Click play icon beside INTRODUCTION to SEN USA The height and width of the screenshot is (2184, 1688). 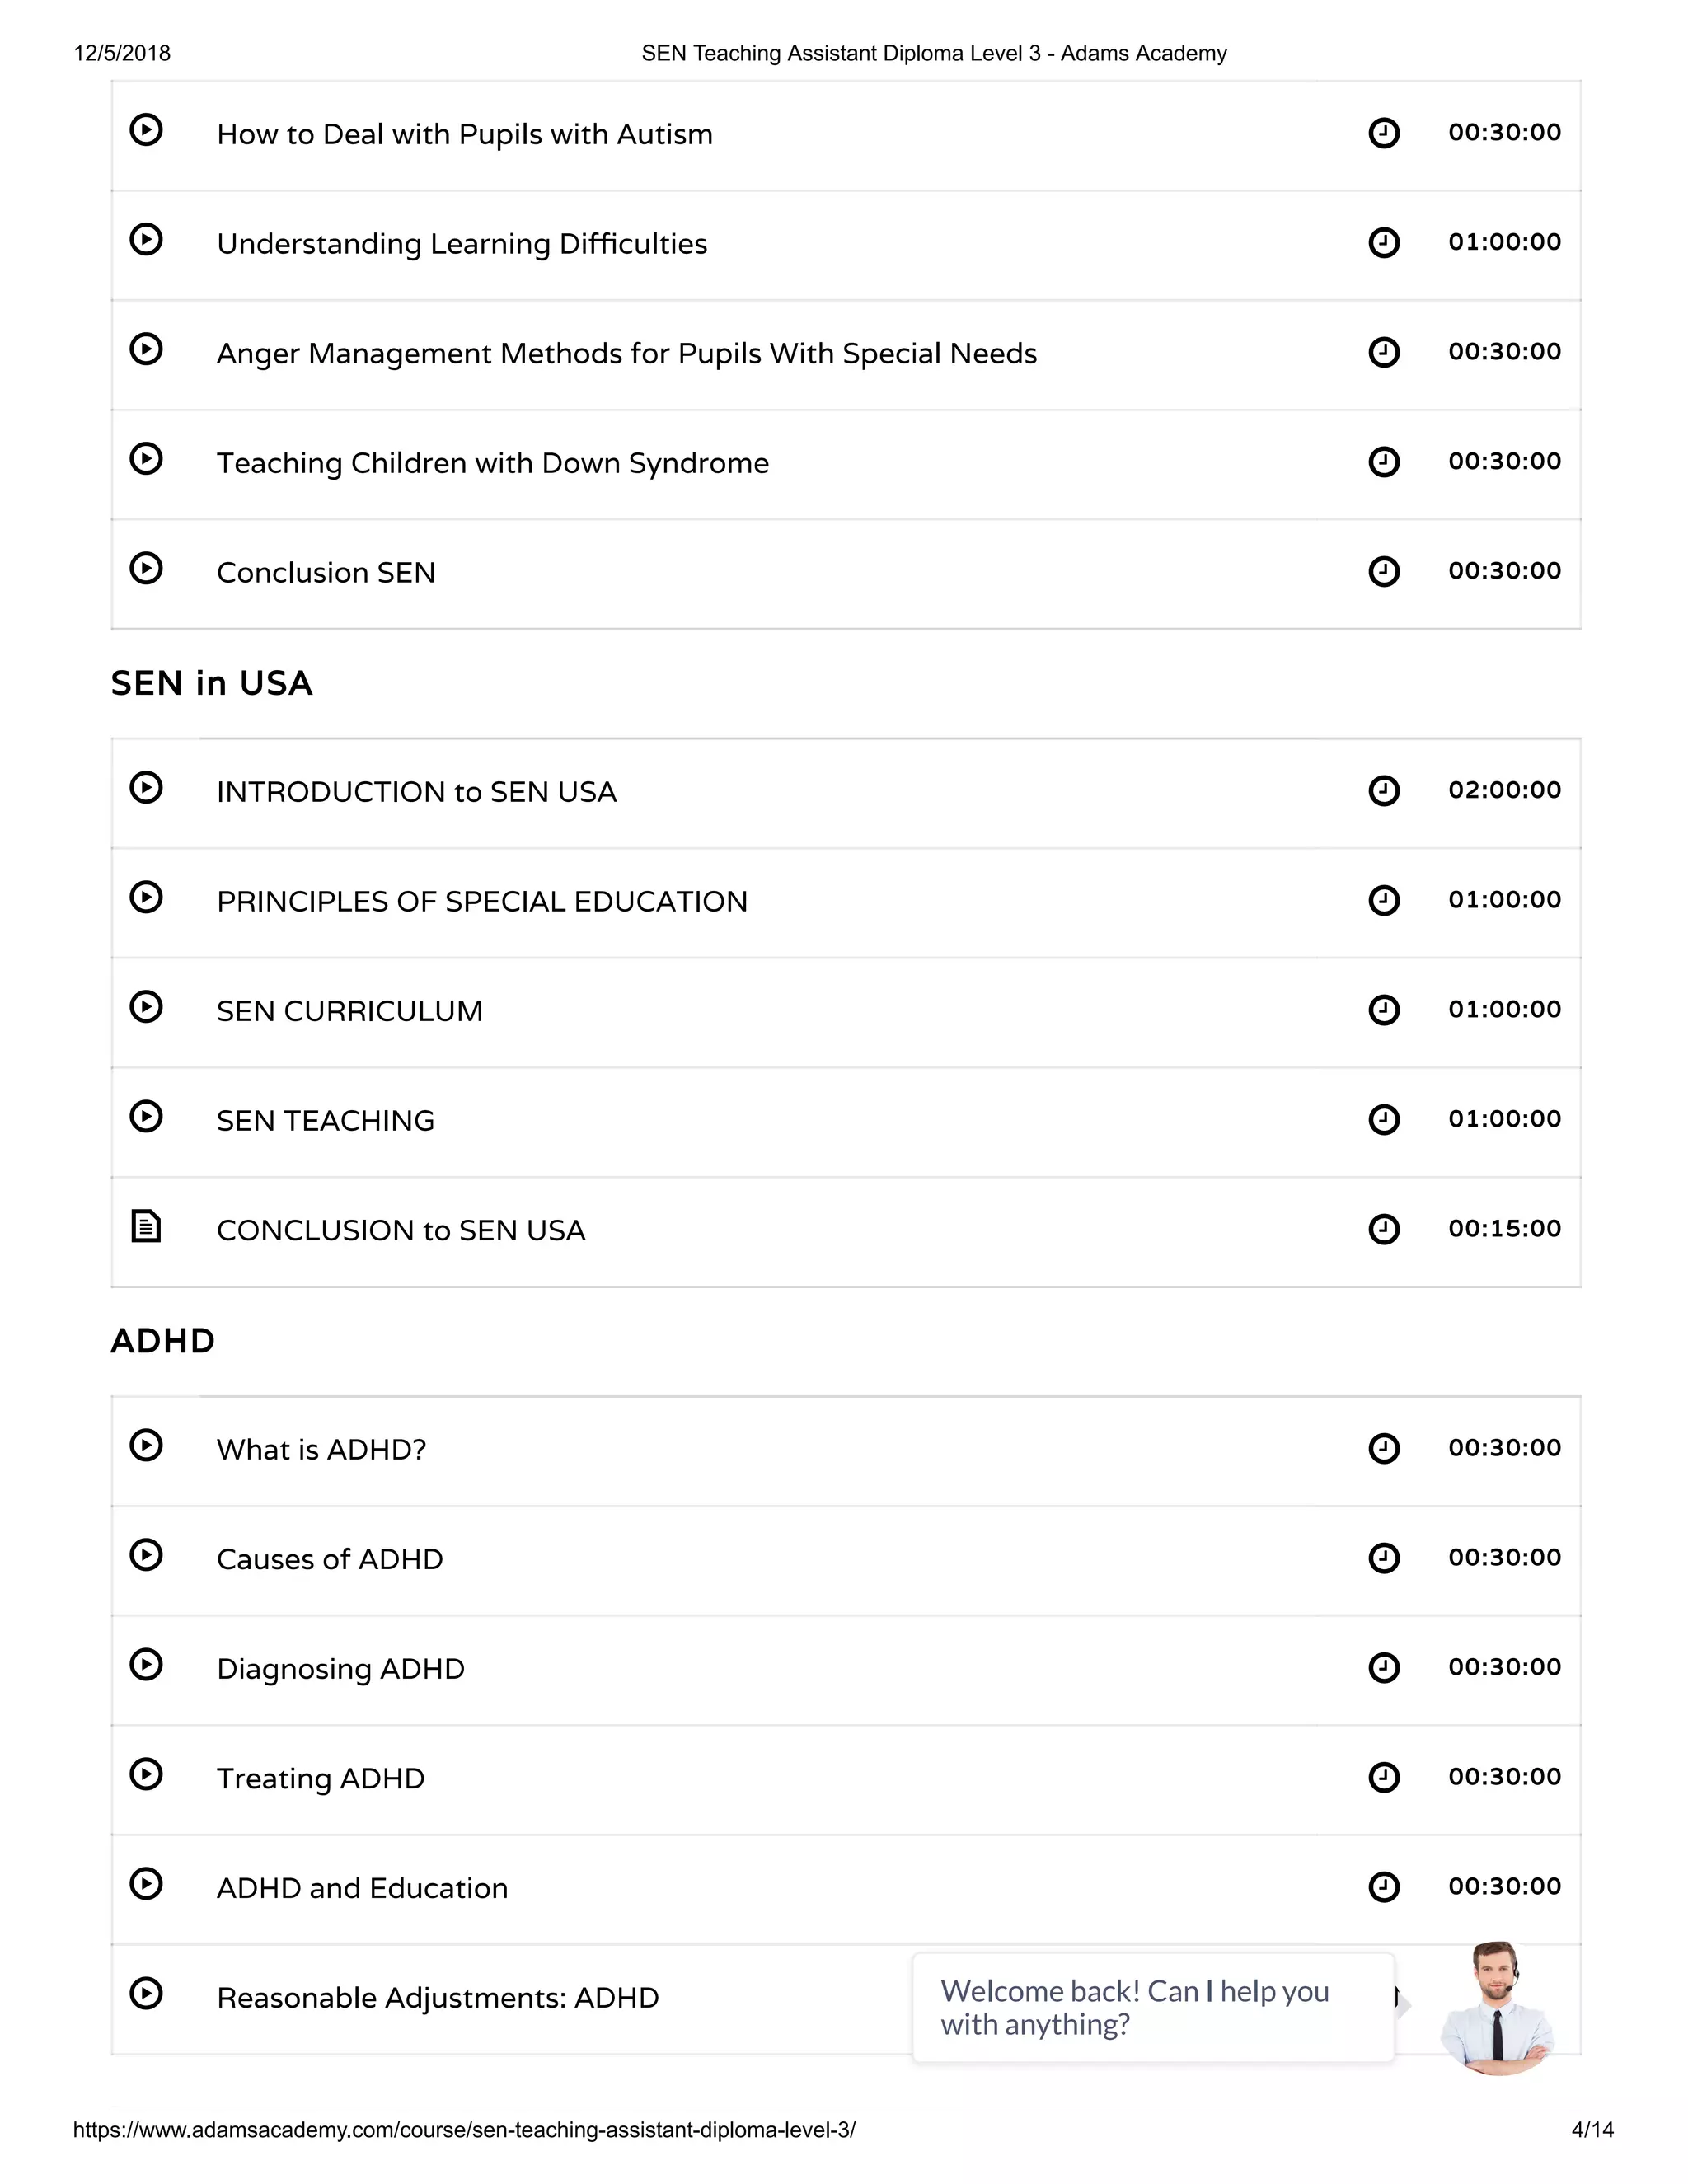click(x=146, y=788)
